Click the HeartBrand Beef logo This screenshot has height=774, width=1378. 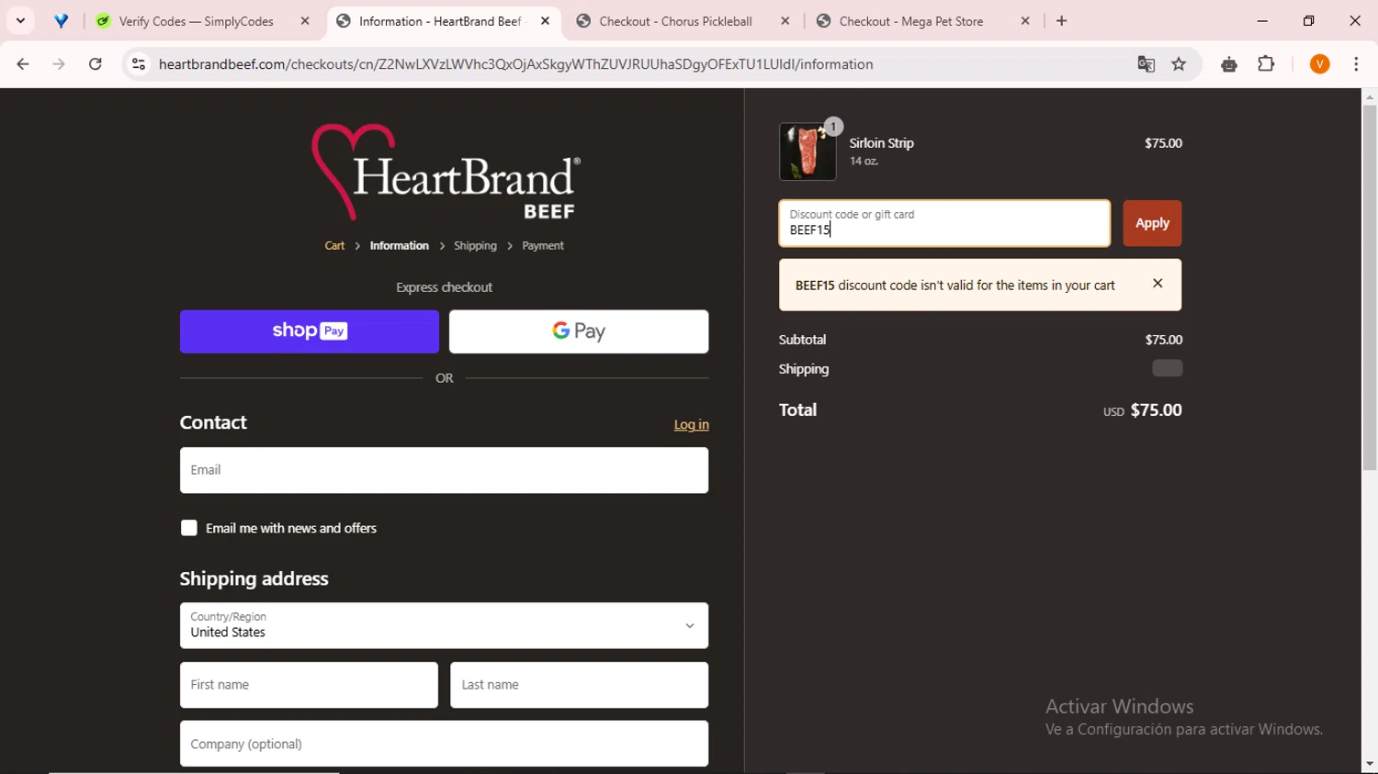coord(446,172)
